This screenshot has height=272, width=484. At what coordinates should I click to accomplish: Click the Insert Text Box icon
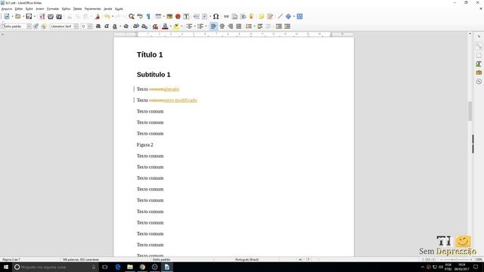186,17
